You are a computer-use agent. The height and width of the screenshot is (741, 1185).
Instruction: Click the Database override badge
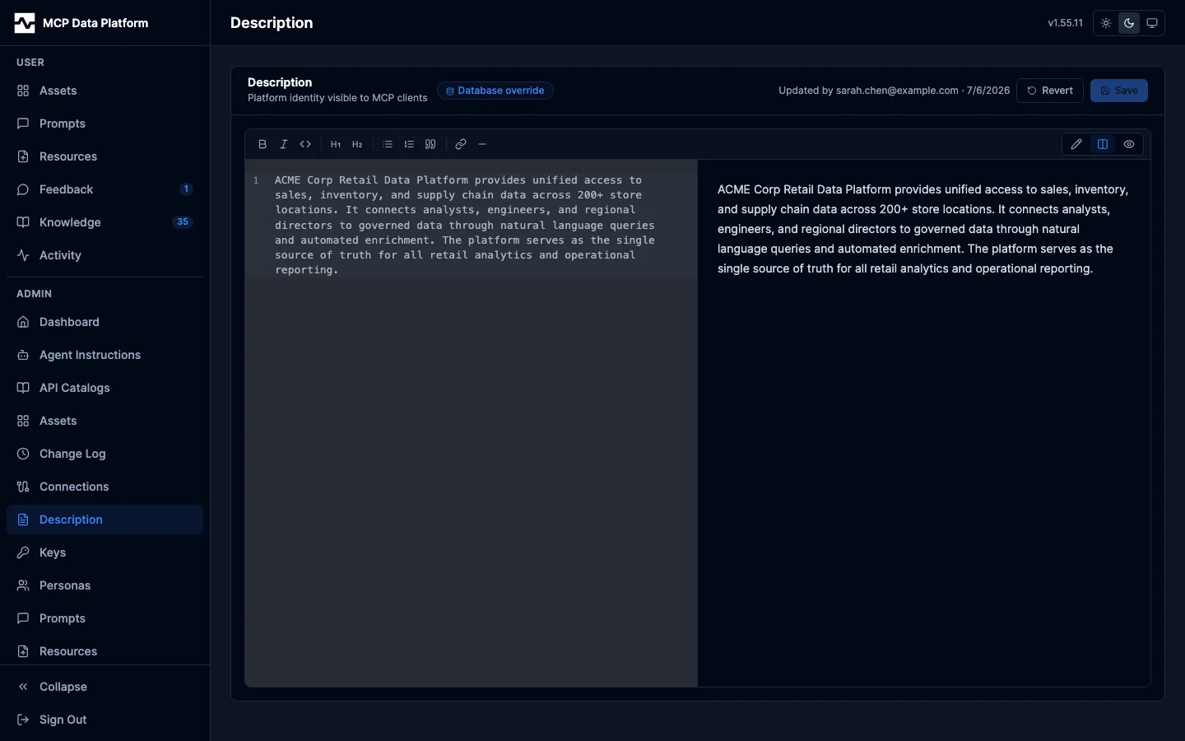click(495, 91)
